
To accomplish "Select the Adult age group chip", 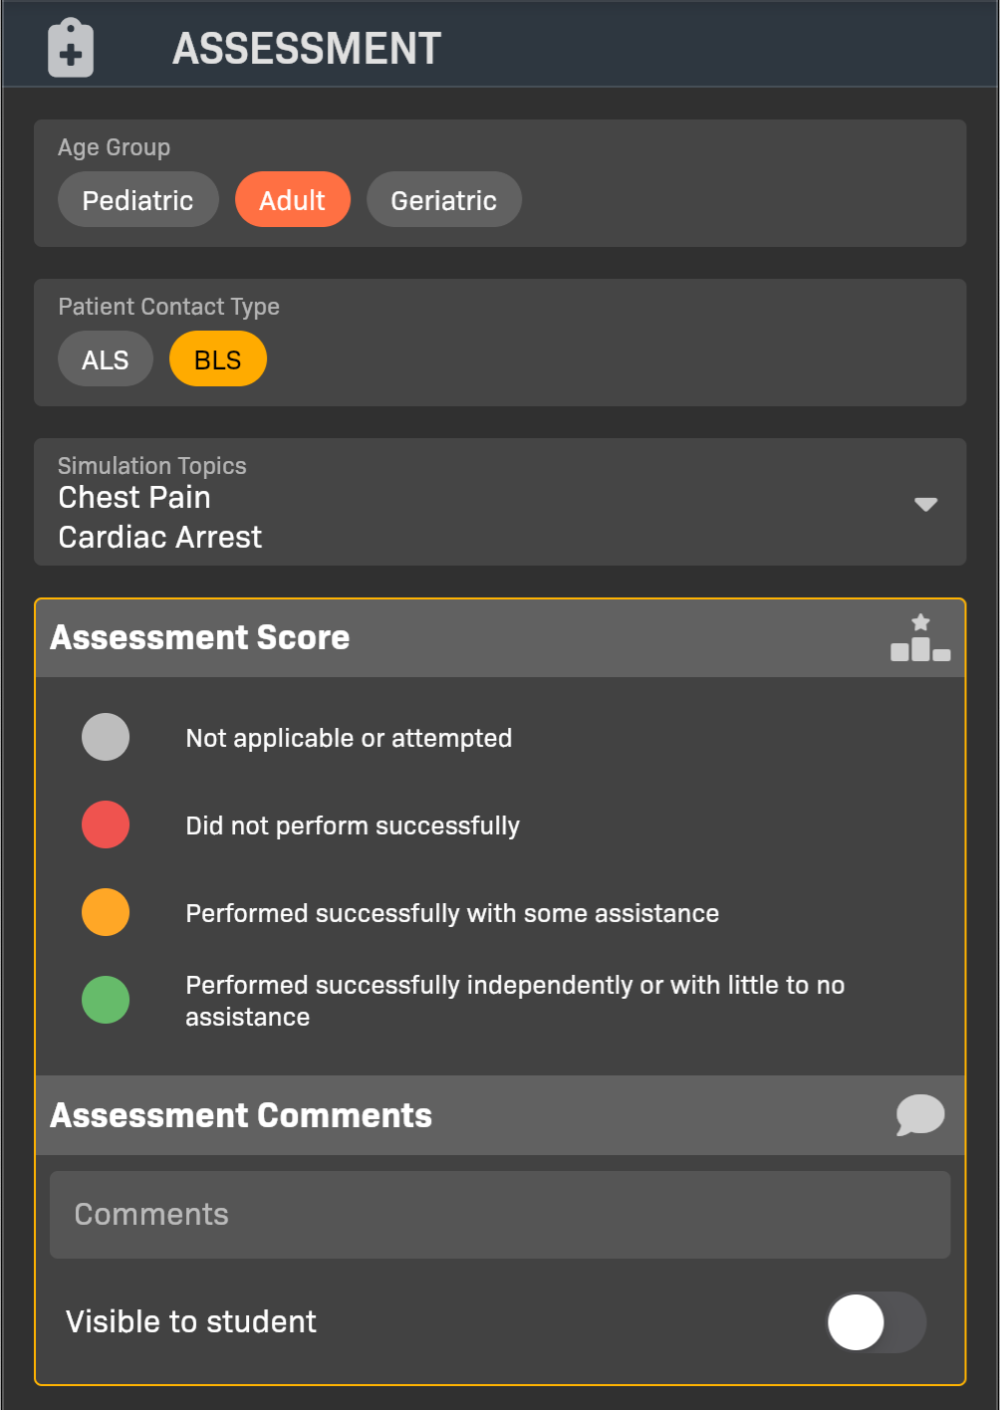I will coord(292,200).
